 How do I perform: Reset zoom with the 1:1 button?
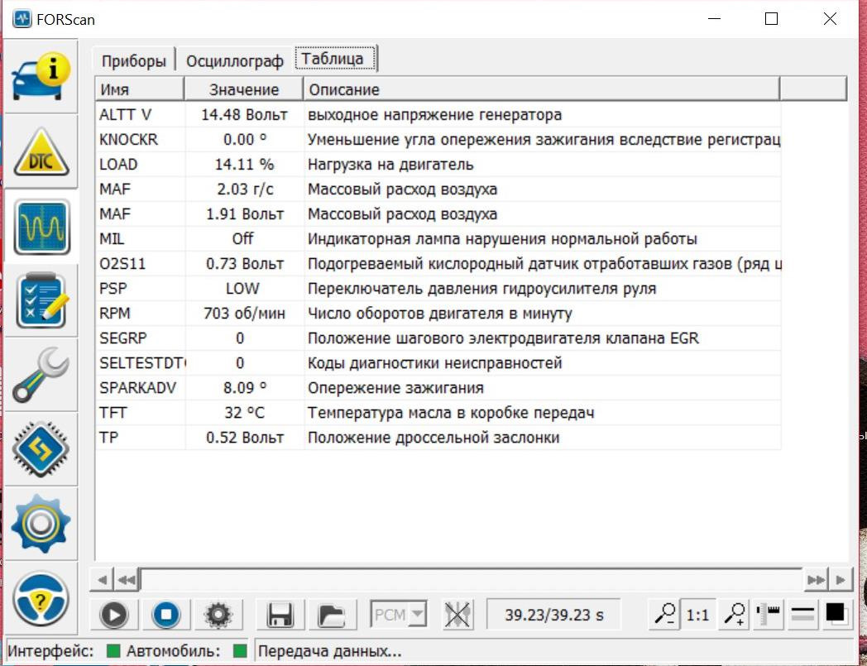pos(697,615)
